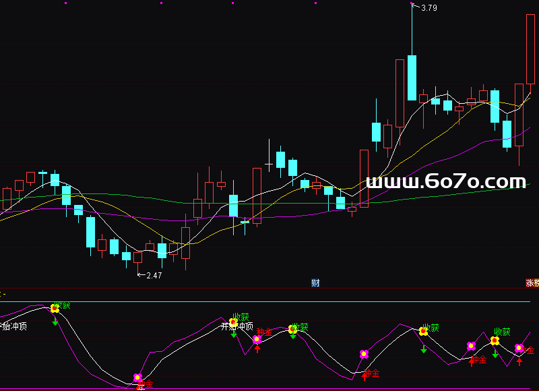The width and height of the screenshot is (539, 391).
Task: Click the flower marker beside the 开始冲顶 label
Action: point(233,323)
